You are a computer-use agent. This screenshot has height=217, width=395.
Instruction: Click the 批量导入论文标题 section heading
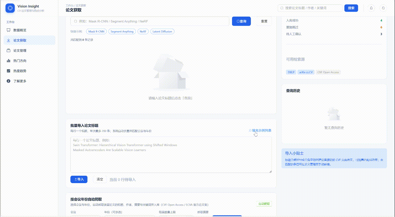point(84,125)
